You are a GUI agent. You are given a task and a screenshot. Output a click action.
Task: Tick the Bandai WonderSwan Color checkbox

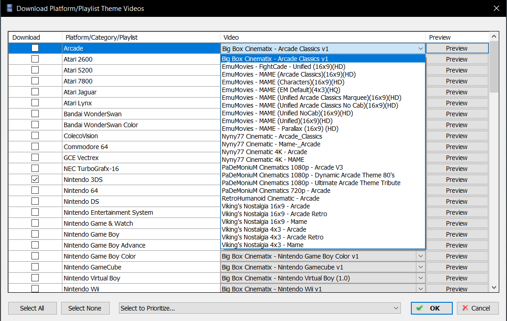pos(35,124)
